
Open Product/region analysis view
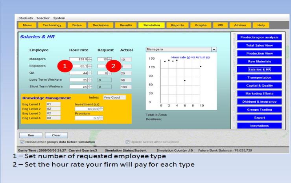coord(259,38)
